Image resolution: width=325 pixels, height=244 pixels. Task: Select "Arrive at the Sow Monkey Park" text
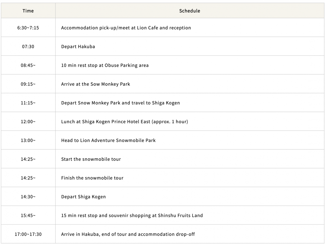[x=96, y=84]
